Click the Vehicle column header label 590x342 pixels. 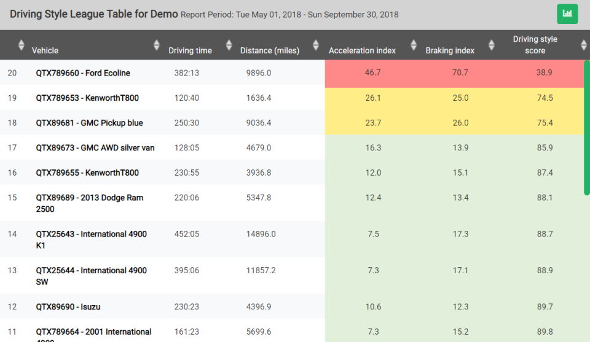pos(45,50)
